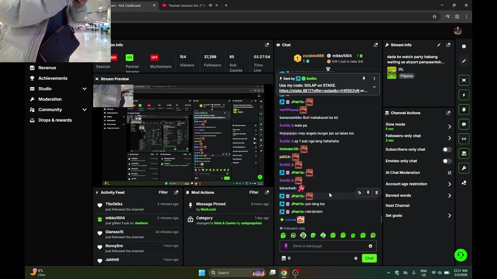The height and width of the screenshot is (279, 497).
Task: Toggle the Partner Income ON indicator
Action: [x=129, y=57]
